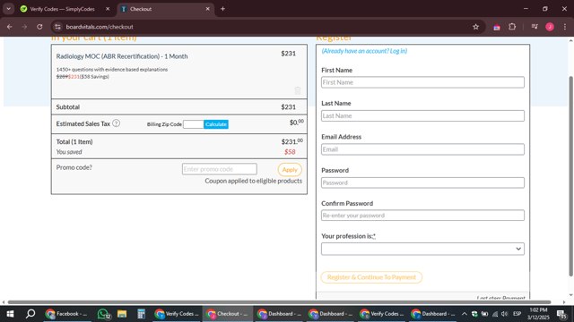574x322 pixels.
Task: Open WhatsApp from the taskbar
Action: click(x=104, y=314)
